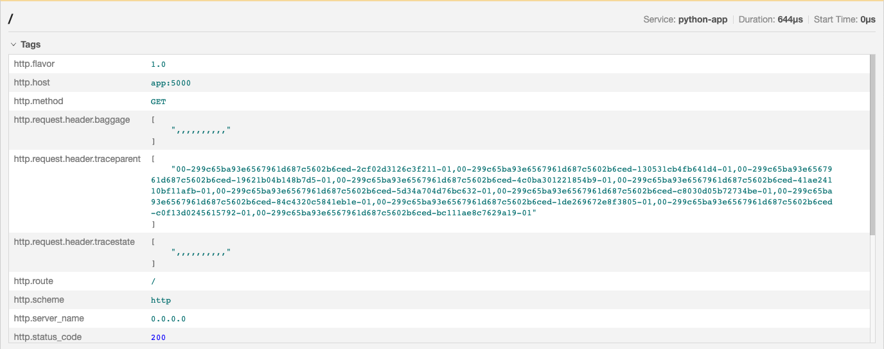Click the tags panel vertical scrollbar thumb
Screen dimensions: 884x349
872,145
